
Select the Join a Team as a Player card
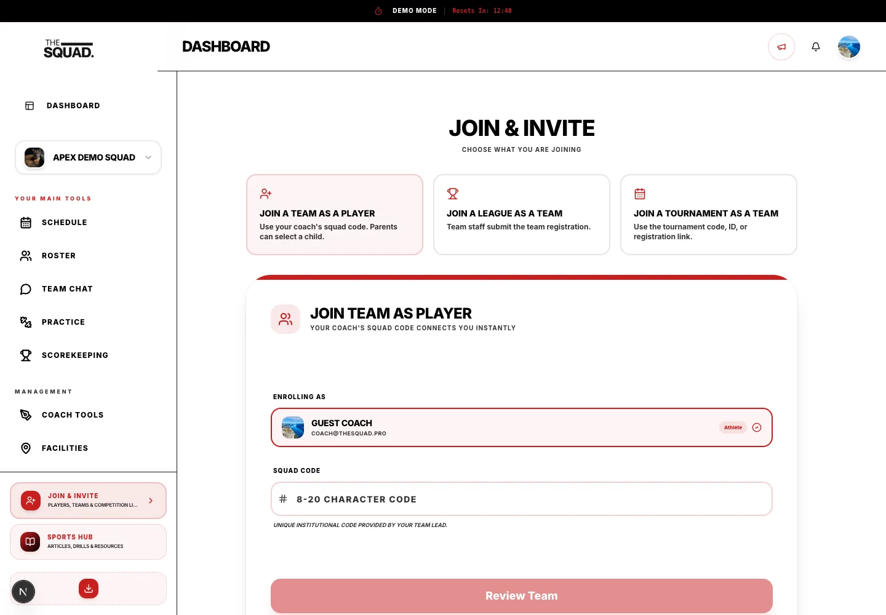[x=335, y=215]
